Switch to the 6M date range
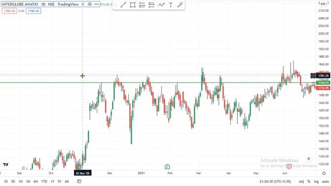331x186 pixels. (36, 181)
